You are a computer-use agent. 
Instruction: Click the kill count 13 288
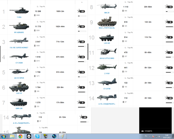click(x=38, y=11)
